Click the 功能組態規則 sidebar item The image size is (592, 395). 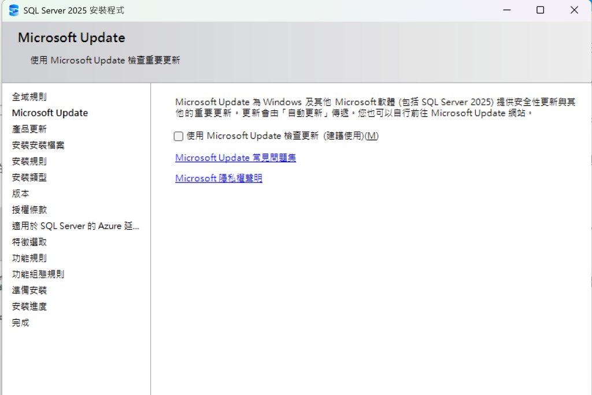coord(38,274)
